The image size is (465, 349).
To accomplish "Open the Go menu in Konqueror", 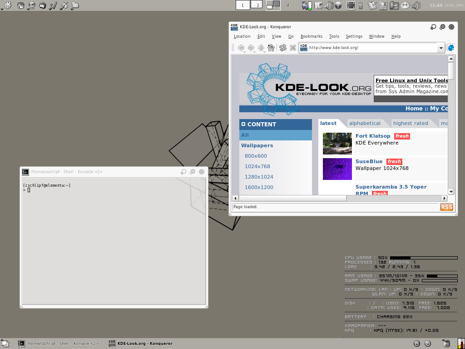I will pos(291,36).
